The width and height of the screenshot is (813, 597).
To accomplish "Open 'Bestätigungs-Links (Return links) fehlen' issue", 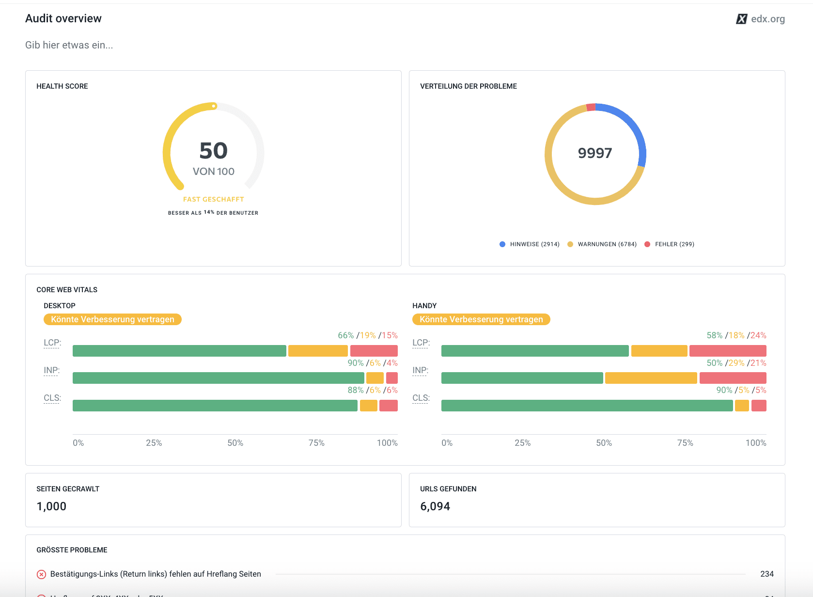I will [x=156, y=574].
